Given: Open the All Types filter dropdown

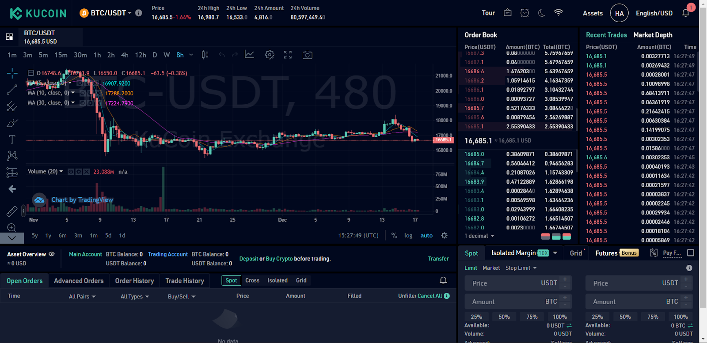Looking at the screenshot, I should (x=135, y=297).
